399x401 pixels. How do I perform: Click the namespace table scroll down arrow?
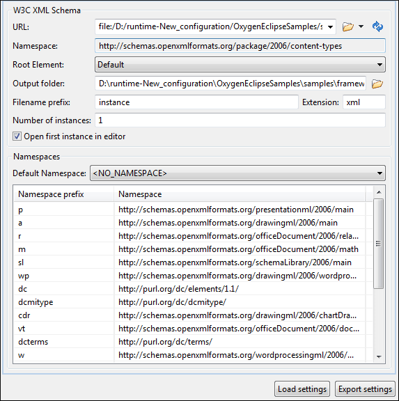click(379, 356)
